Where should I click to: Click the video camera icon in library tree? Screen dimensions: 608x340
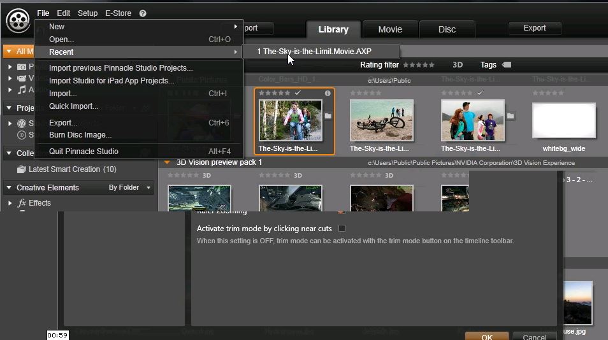[x=22, y=78]
